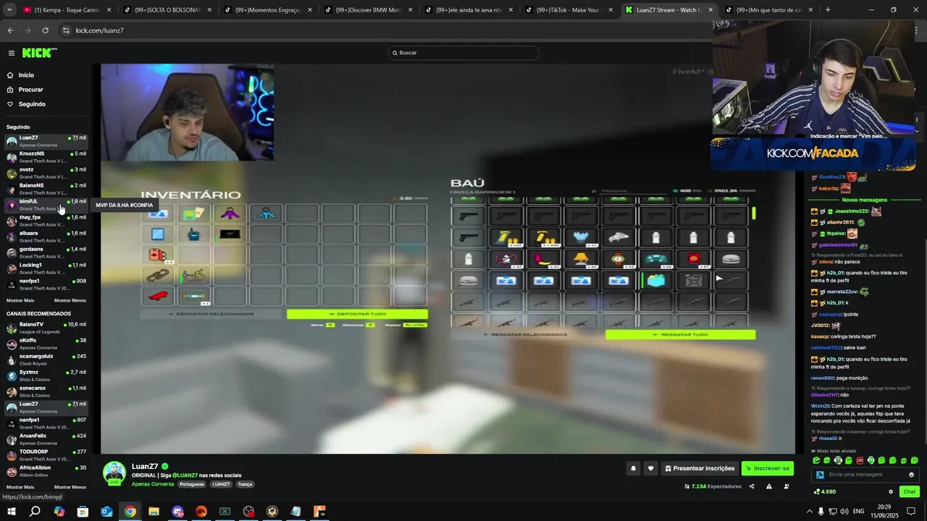This screenshot has height=521, width=927.
Task: Open Windows Start menu
Action: coord(12,512)
